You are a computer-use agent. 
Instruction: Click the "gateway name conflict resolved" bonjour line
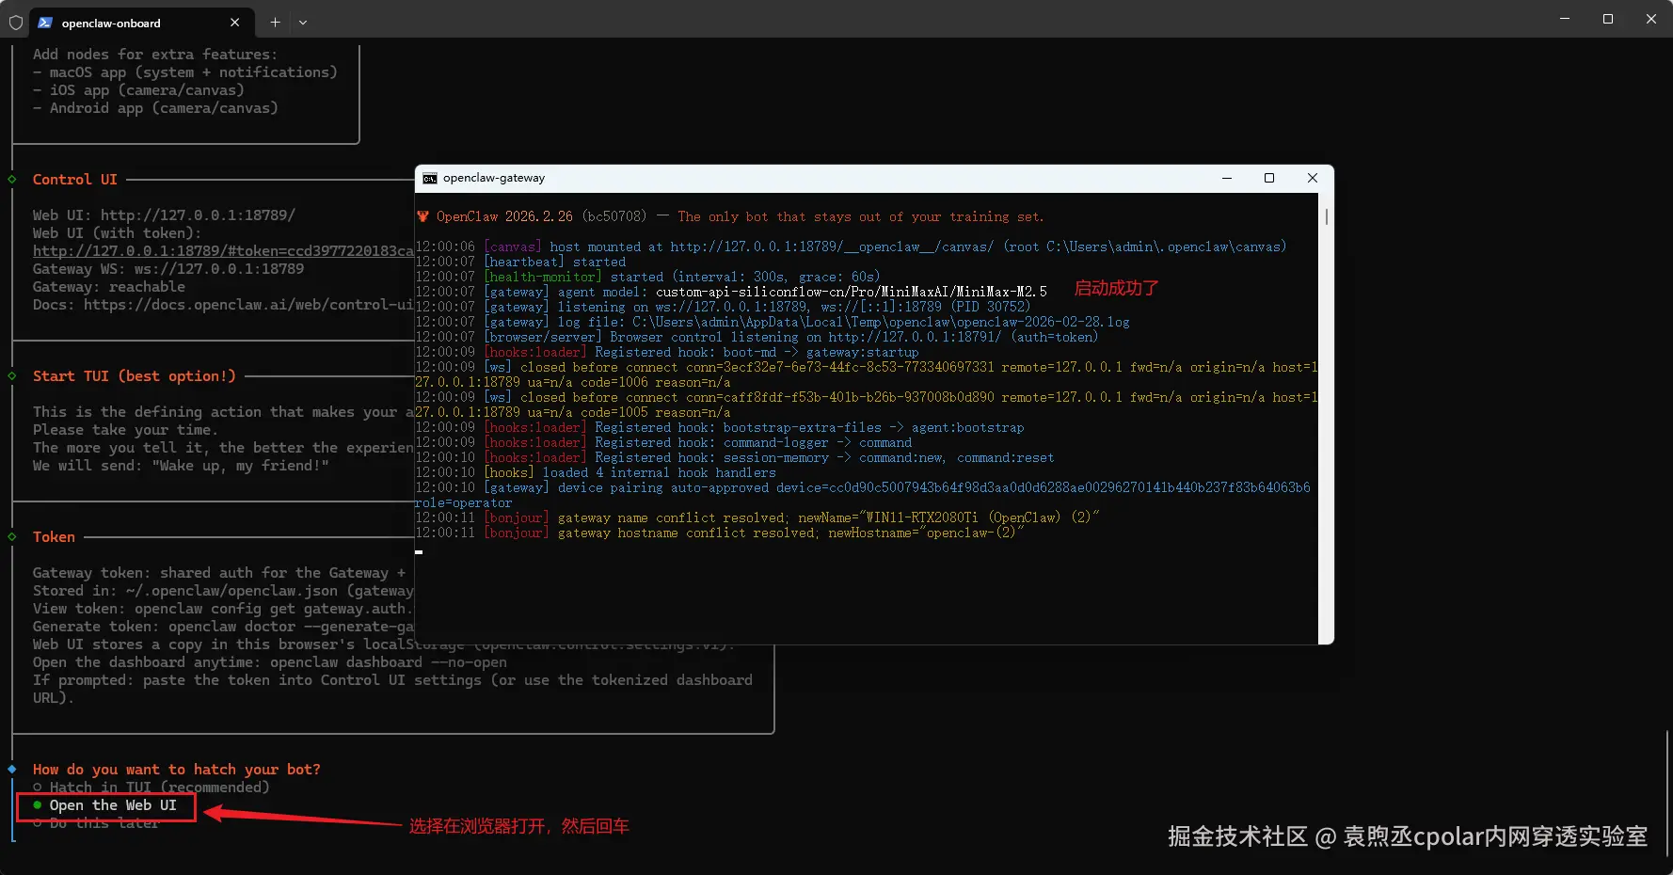(757, 517)
